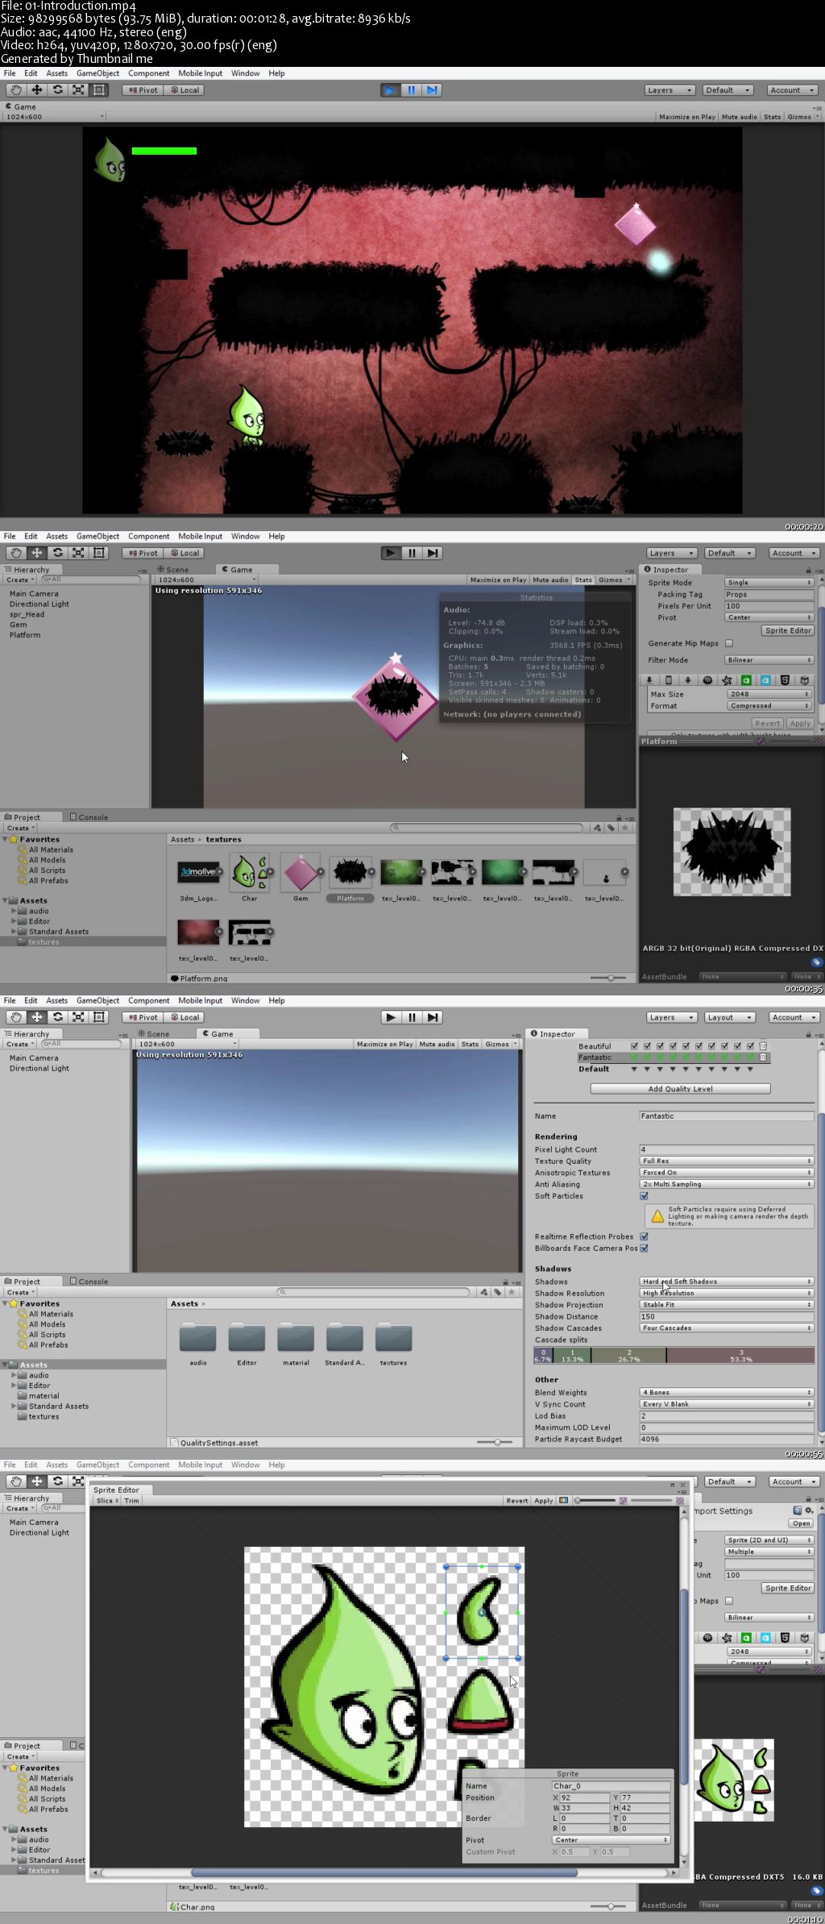Screen dimensions: 825x1924
Task: Select the 3dm_Logo asset thumbnail
Action: pos(198,872)
